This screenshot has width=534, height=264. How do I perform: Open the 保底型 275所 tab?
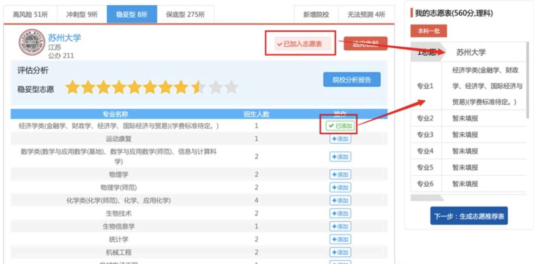pyautogui.click(x=185, y=14)
